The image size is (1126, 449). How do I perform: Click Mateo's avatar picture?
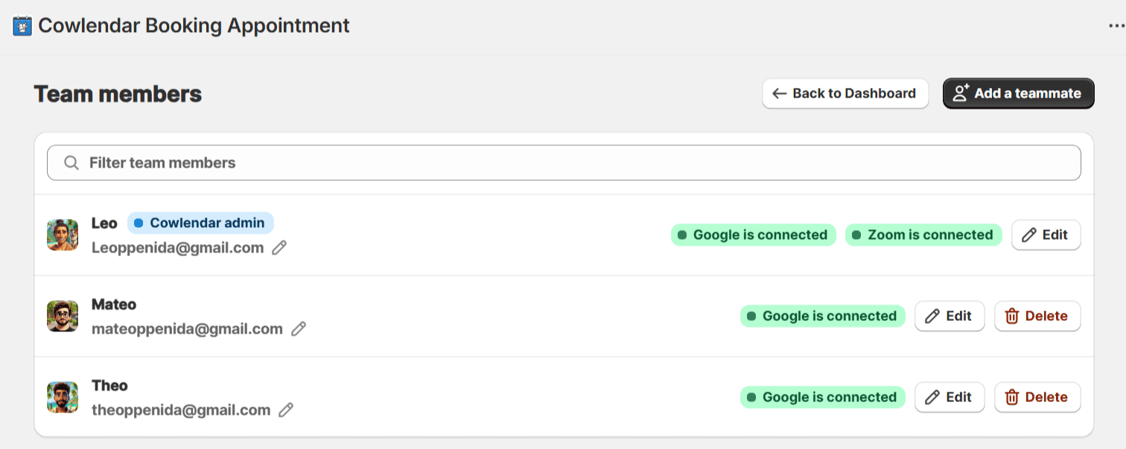pos(63,316)
